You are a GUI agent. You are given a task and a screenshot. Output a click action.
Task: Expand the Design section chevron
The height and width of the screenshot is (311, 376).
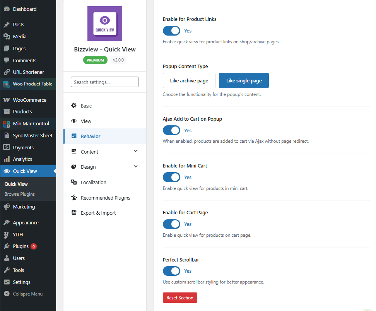coord(136,166)
